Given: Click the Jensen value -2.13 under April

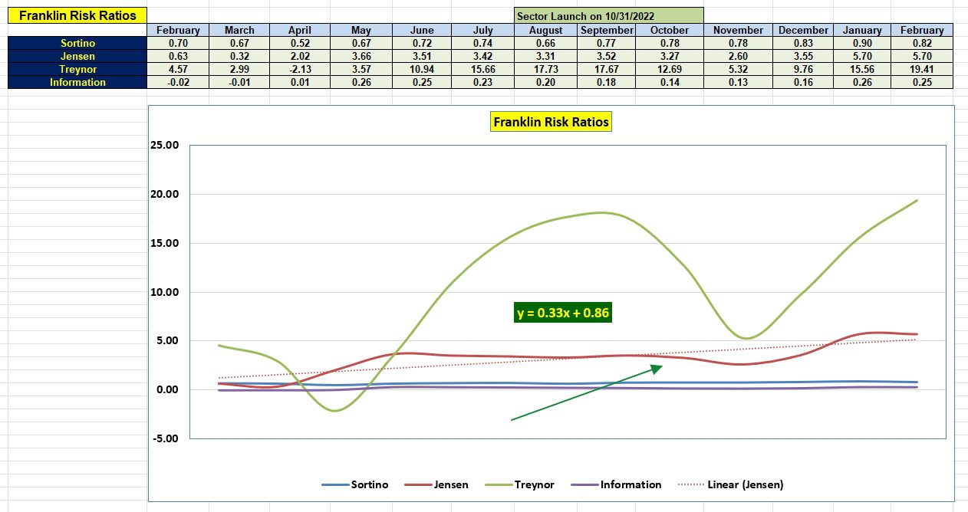Looking at the screenshot, I should [x=300, y=68].
